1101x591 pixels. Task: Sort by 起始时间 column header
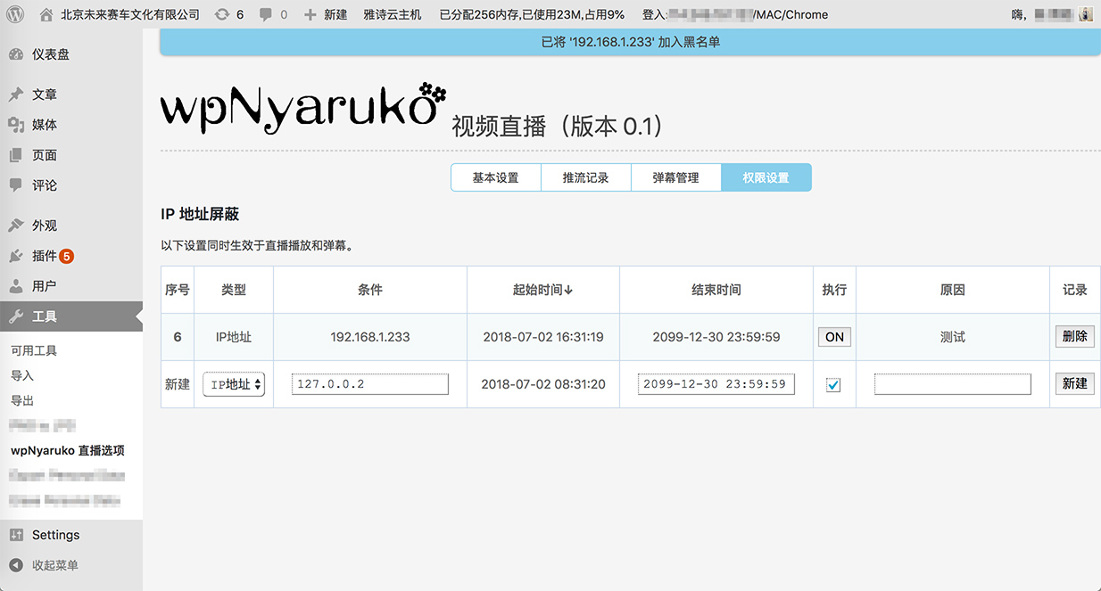click(x=542, y=290)
